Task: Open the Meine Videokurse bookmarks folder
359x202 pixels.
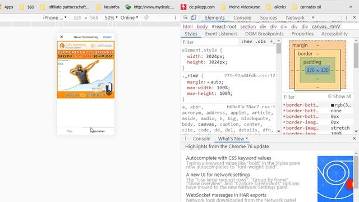Action: tap(241, 7)
